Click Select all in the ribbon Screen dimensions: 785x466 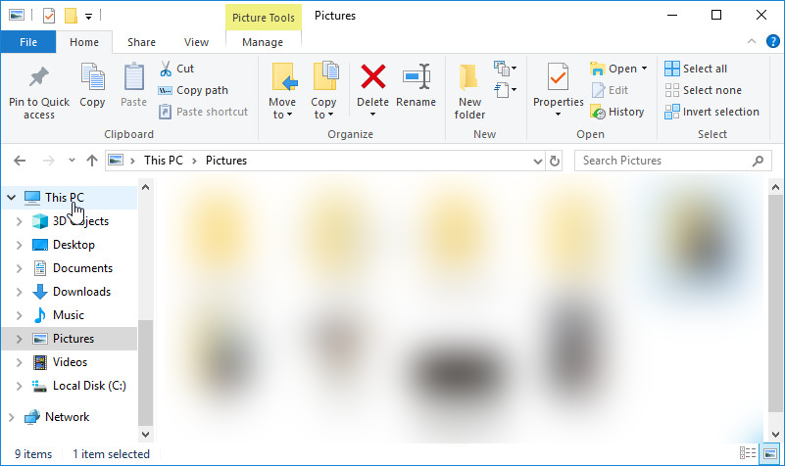[696, 69]
